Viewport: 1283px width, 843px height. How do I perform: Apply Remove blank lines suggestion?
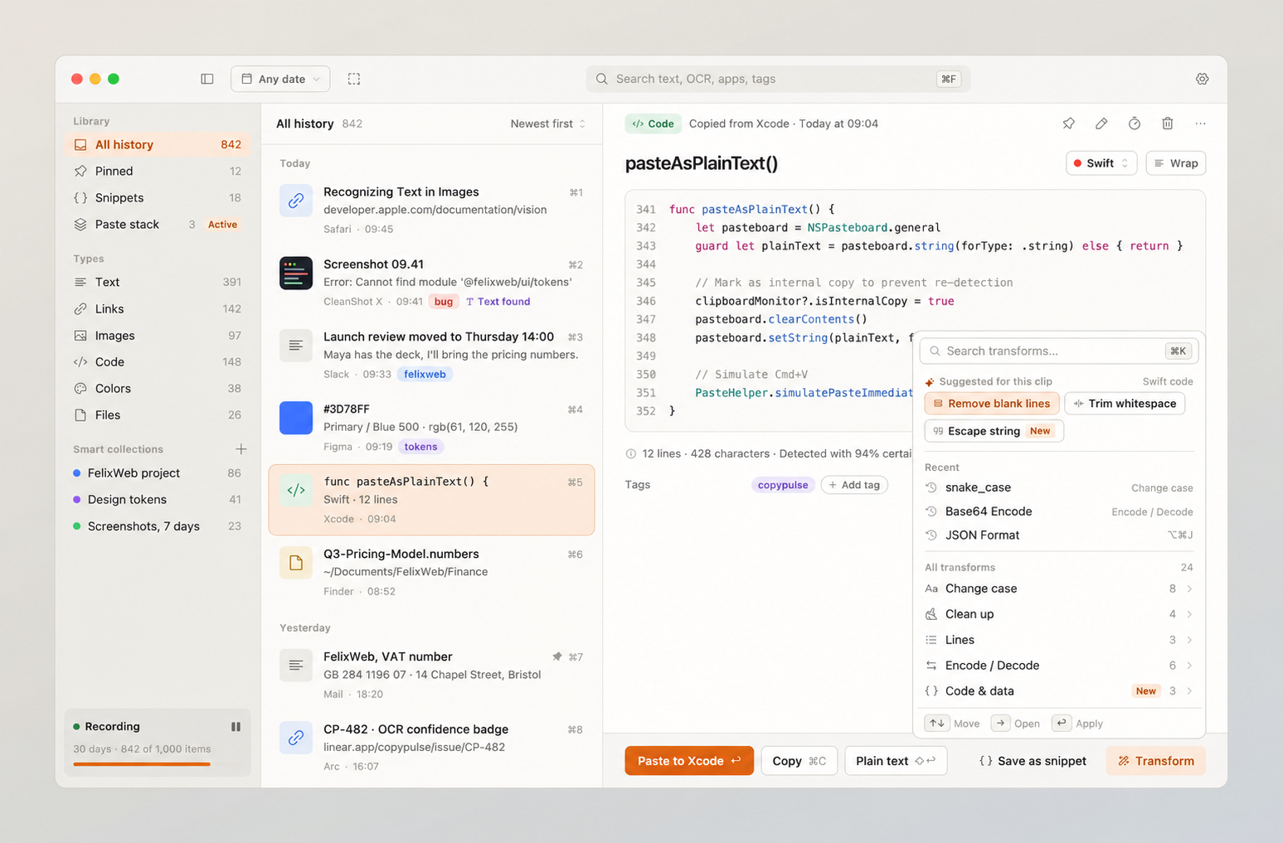(x=992, y=404)
